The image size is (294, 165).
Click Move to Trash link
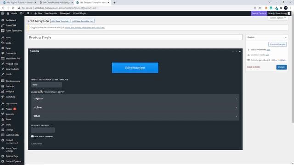253,67
